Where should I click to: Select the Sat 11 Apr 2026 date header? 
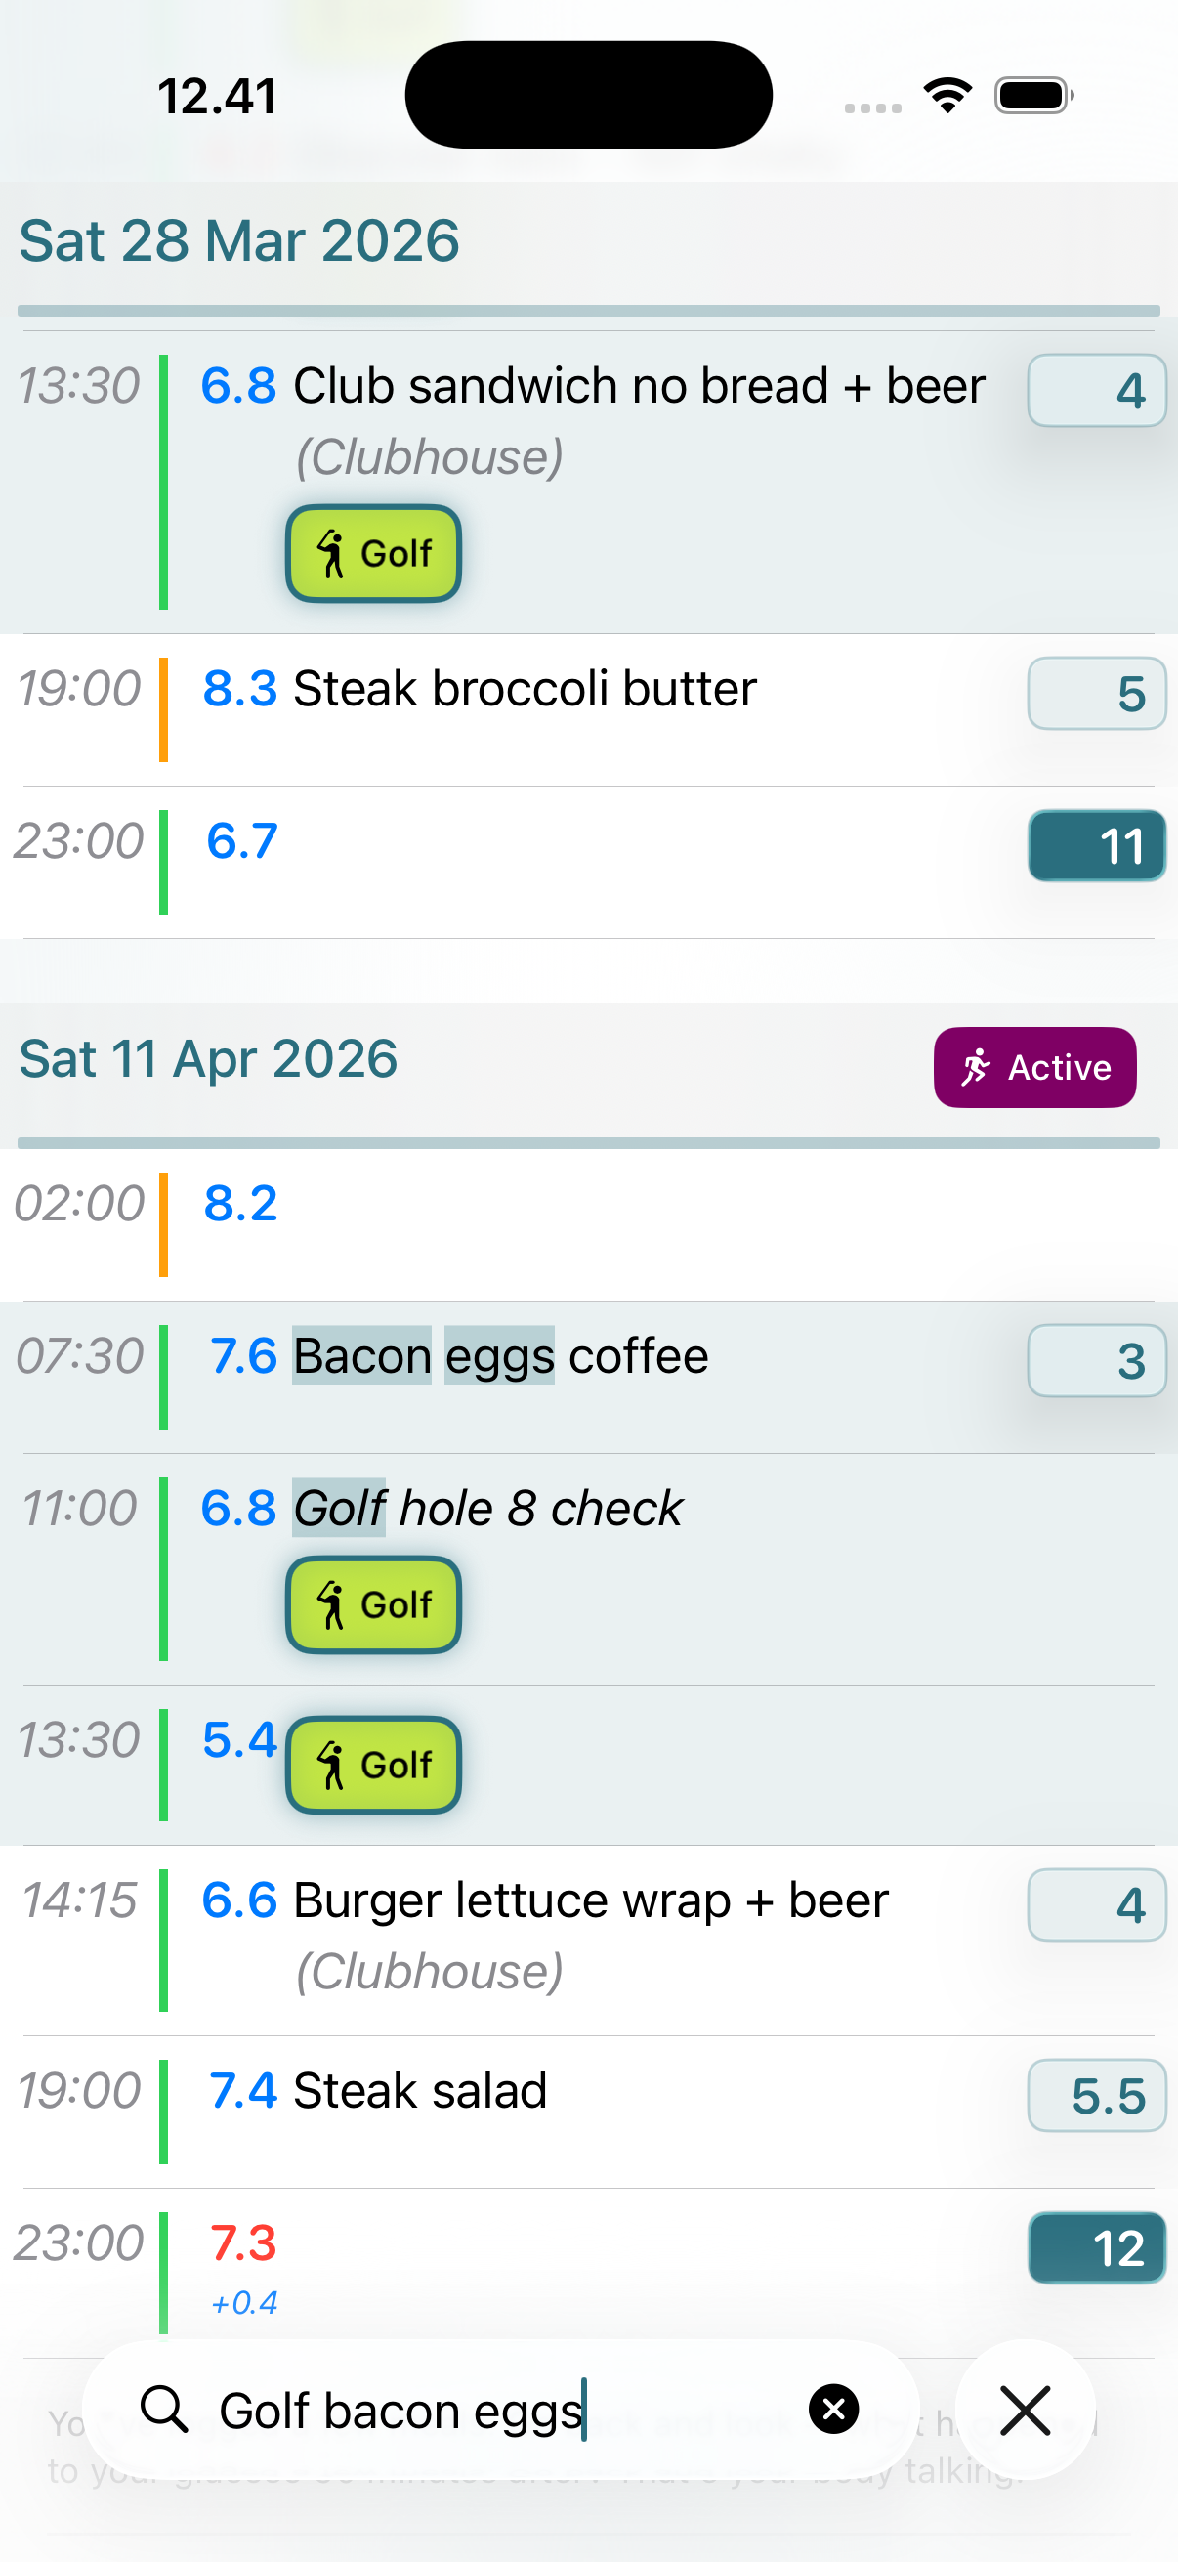(x=208, y=1058)
